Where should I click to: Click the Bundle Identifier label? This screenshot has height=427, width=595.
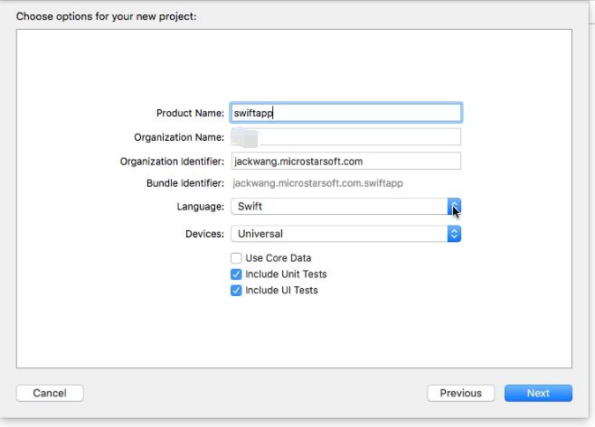[185, 183]
